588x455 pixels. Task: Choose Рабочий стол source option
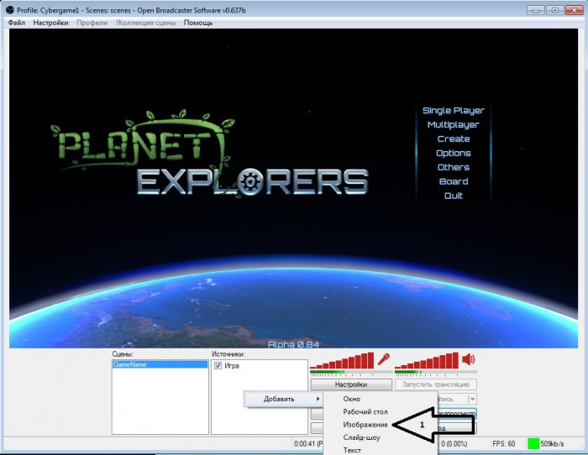click(364, 411)
